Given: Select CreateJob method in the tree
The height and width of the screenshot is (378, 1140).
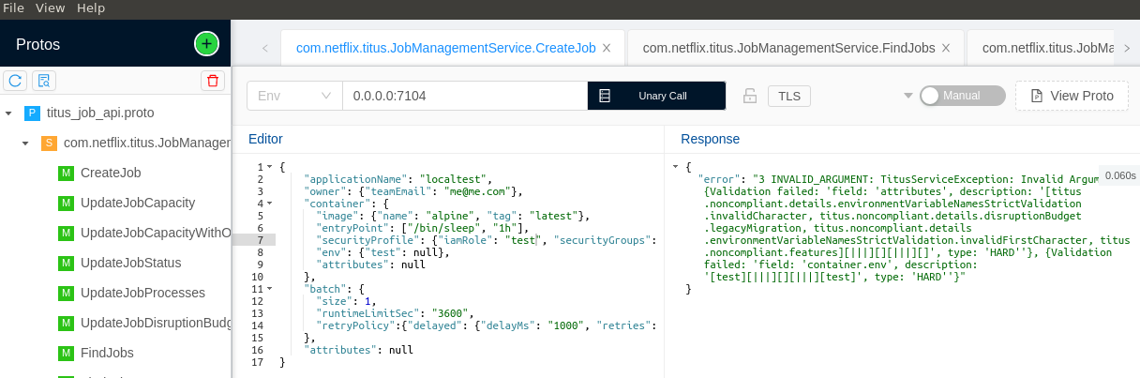Looking at the screenshot, I should tap(111, 174).
